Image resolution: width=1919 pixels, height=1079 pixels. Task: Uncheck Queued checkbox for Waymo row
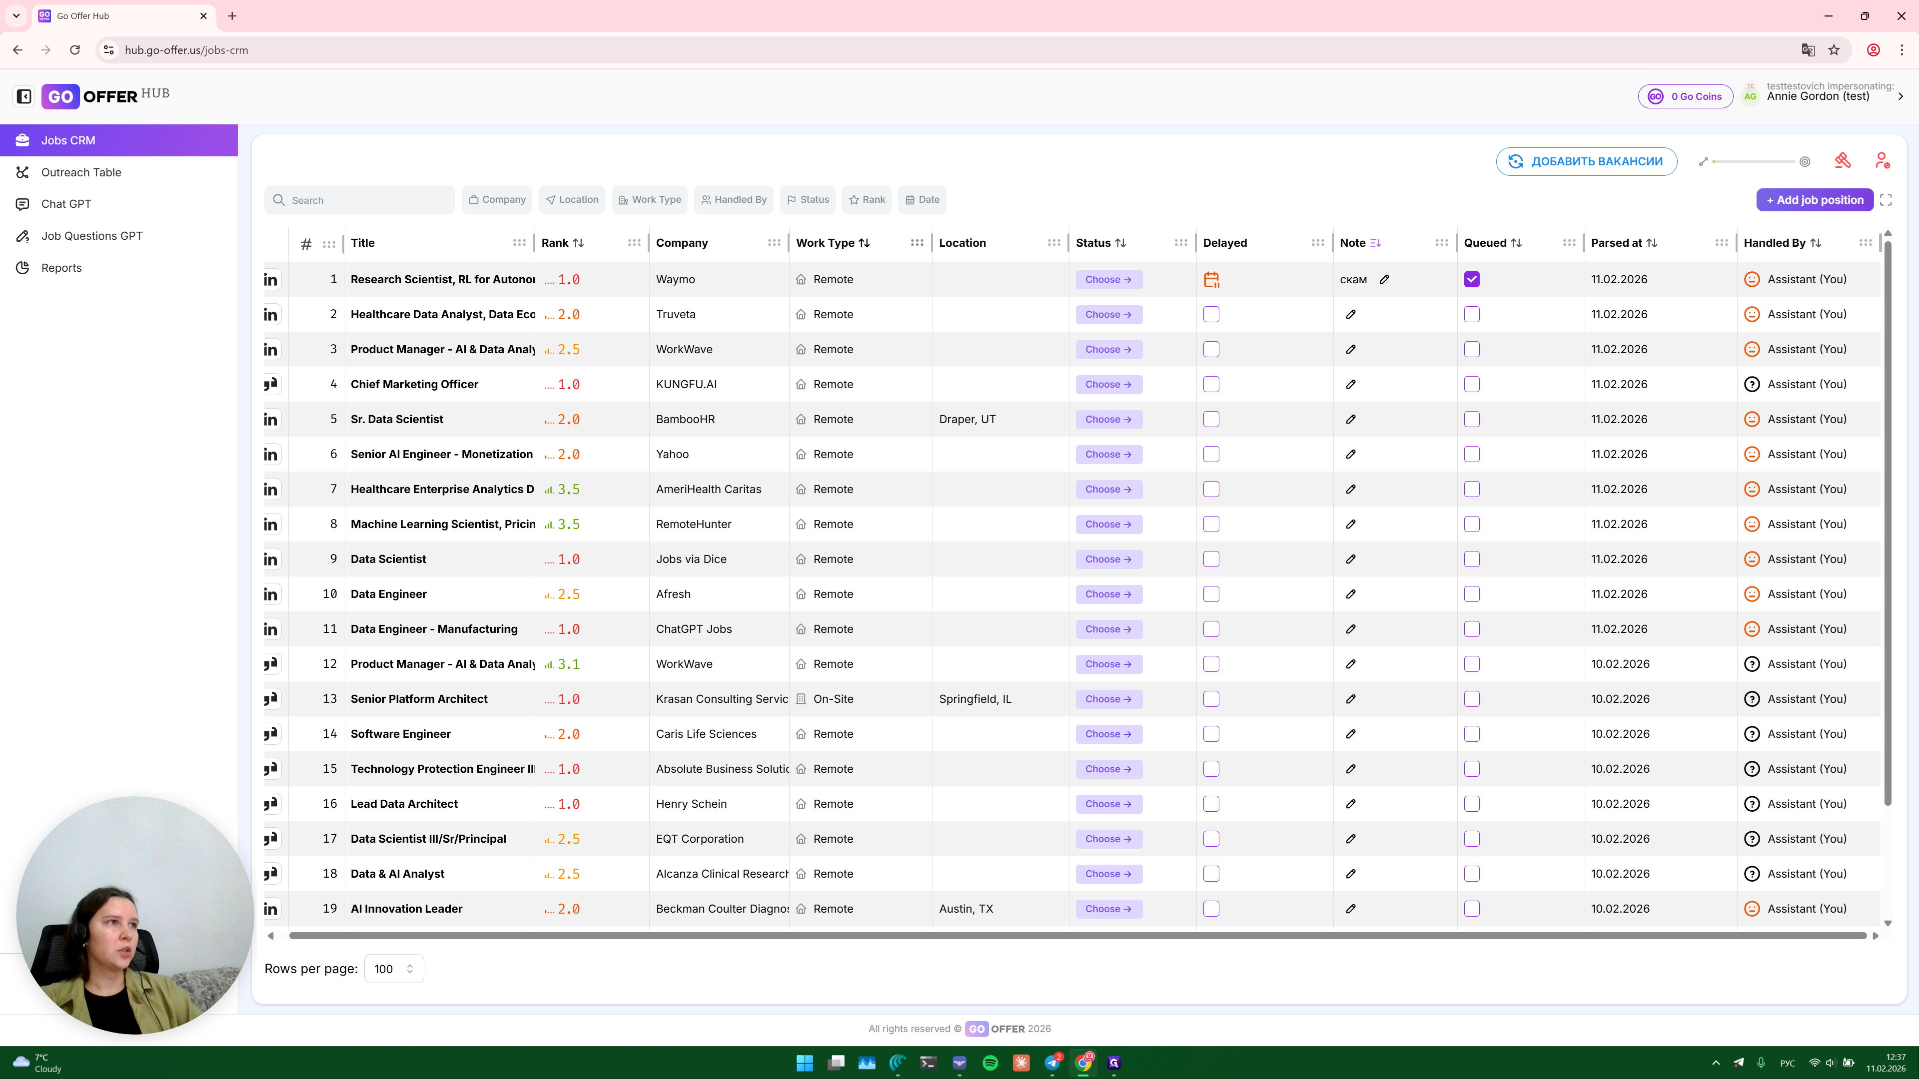(1471, 279)
